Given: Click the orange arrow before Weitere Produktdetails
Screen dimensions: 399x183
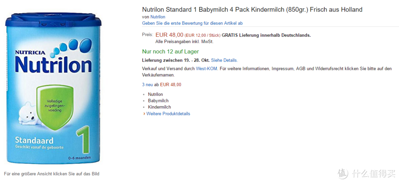Looking at the screenshot, I should (144, 113).
